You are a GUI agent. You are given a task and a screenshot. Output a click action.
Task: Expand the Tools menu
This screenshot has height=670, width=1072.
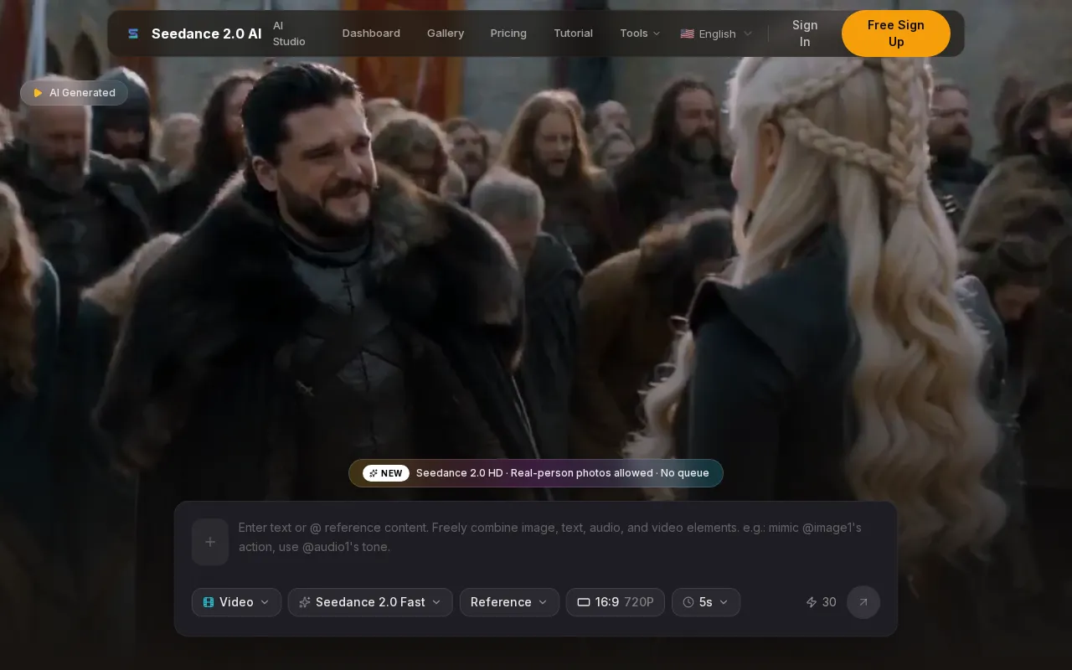tap(640, 33)
